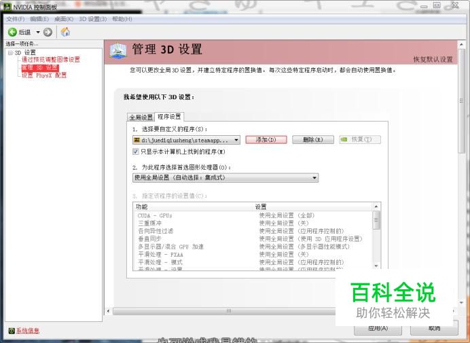Viewport: 470px width, 343px height.
Task: Collapse the 3D 设置 tree node
Action: tap(10, 53)
